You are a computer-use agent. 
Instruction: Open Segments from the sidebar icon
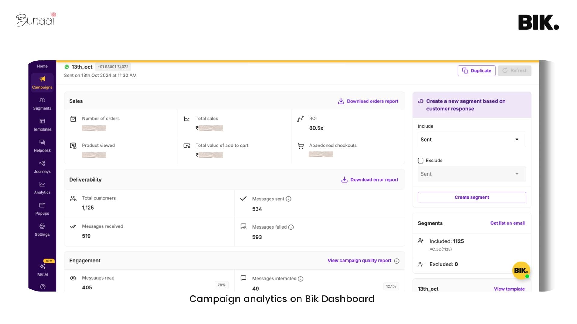(42, 100)
